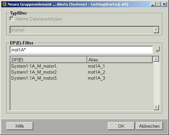
Task: Cancel with the Abbrechen button
Action: pyautogui.click(x=149, y=126)
